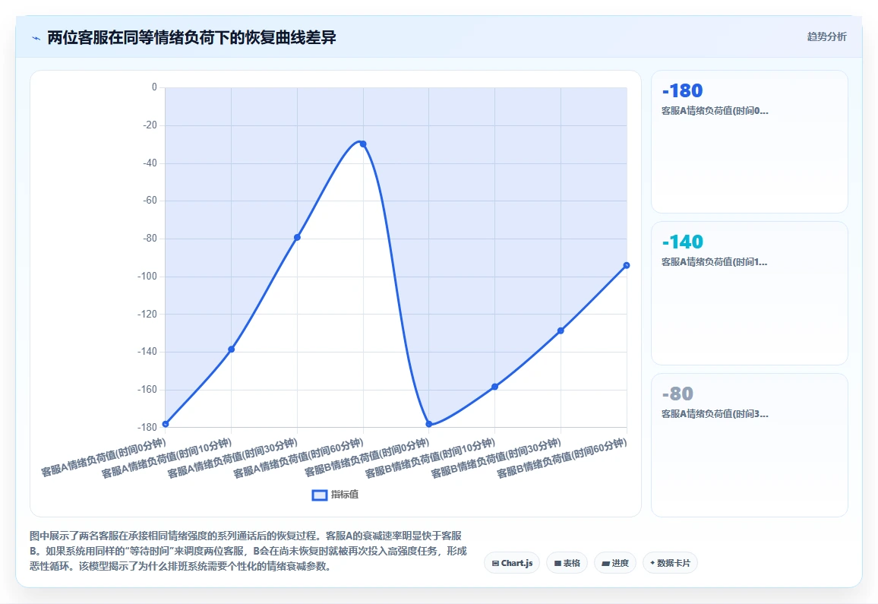Image resolution: width=878 pixels, height=604 pixels.
Task: Click x-axis label 客服B情绪负荷值(时间0分钟)
Action: (367, 458)
